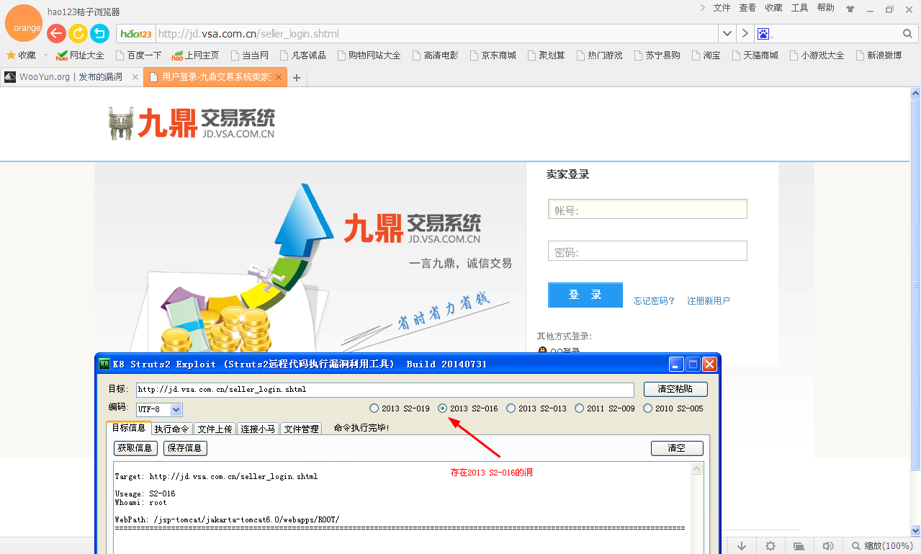Open the 百度一下 bookmark
Screen dimensions: 921x554
click(x=138, y=55)
